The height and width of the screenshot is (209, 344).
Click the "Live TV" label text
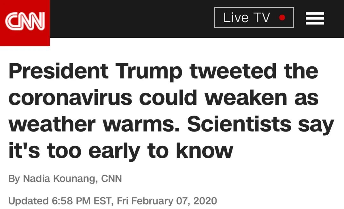pyautogui.click(x=247, y=18)
